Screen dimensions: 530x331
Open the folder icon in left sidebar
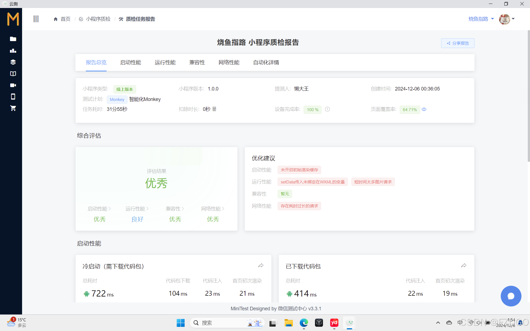tap(13, 39)
